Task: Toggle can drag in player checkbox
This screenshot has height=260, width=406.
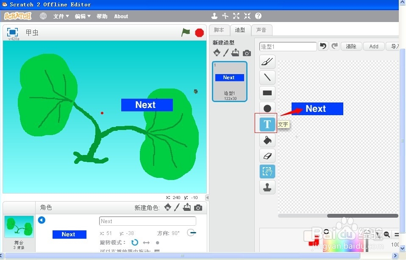Action: tap(157, 251)
